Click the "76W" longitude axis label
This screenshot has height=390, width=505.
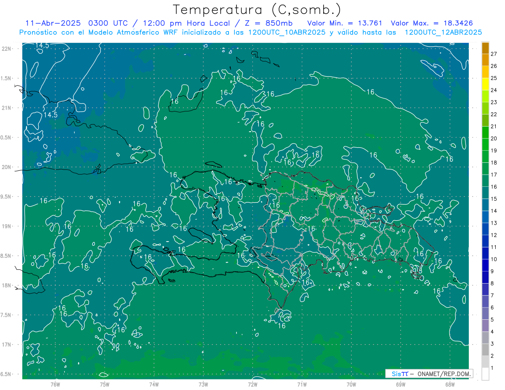pos(55,384)
